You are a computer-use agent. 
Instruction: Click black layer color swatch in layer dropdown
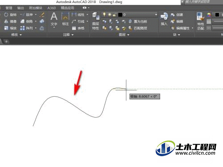(120, 15)
